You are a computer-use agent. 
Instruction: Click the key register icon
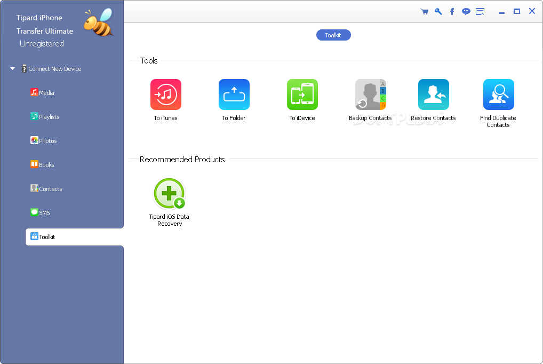click(438, 11)
